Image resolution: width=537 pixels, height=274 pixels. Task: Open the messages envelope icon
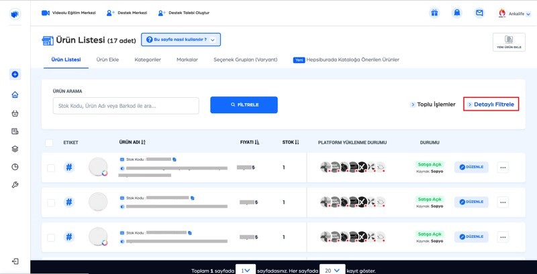(479, 13)
